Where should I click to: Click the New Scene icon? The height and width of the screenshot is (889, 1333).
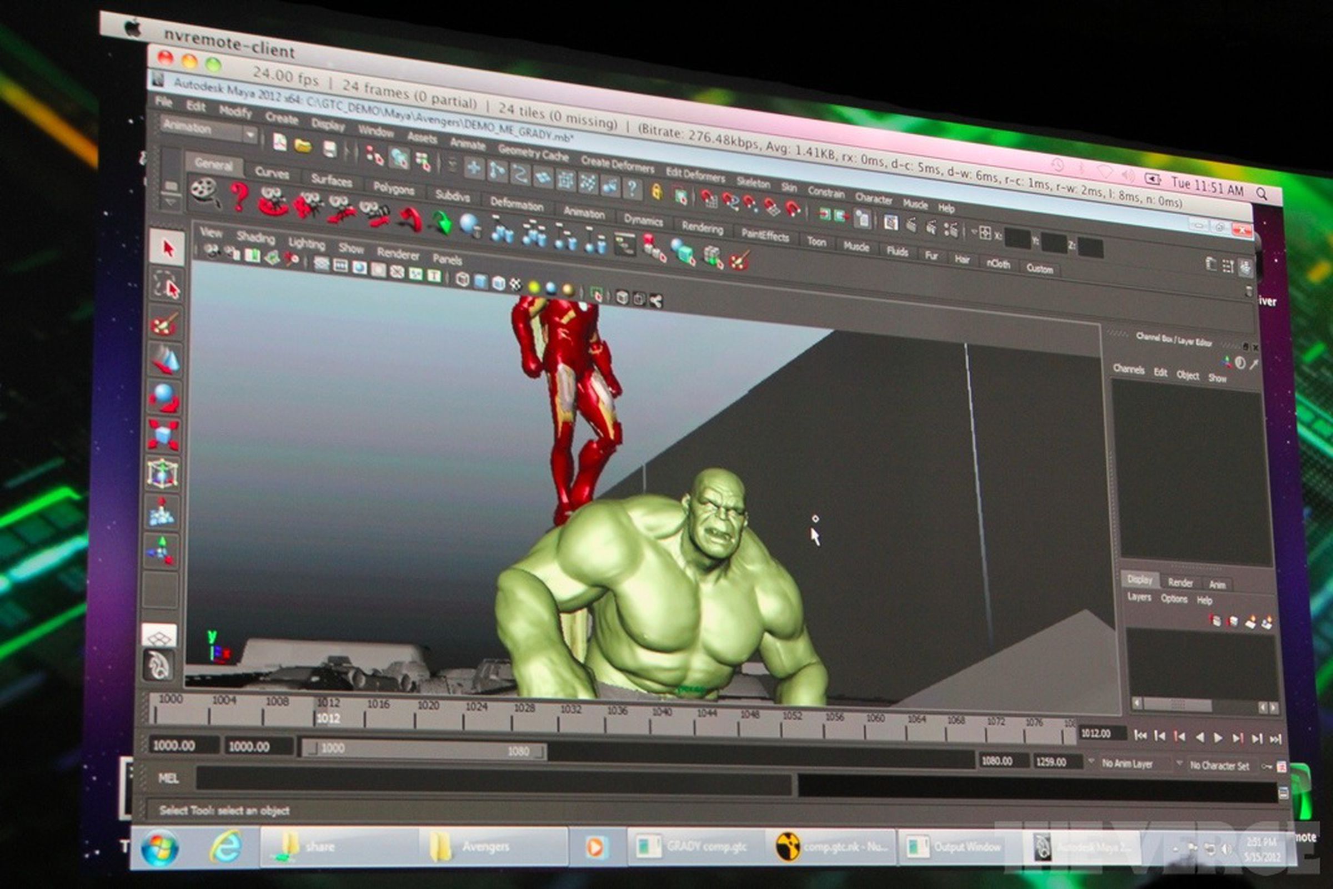(x=279, y=142)
